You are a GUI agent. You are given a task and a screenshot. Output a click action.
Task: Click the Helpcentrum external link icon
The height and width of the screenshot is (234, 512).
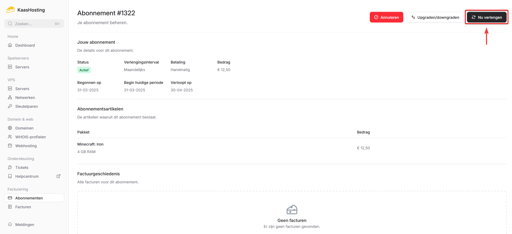pyautogui.click(x=58, y=176)
